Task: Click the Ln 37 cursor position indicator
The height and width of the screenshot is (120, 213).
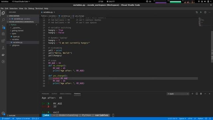Action: point(172,119)
